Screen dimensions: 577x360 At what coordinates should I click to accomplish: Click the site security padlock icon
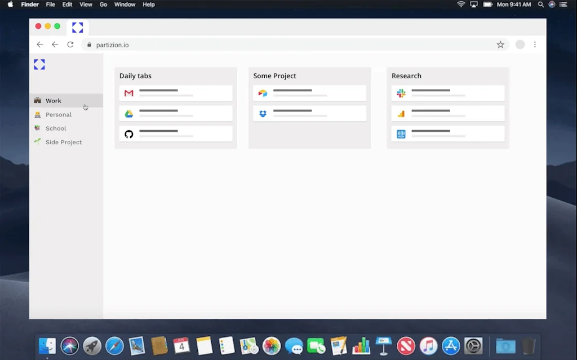[x=88, y=44]
